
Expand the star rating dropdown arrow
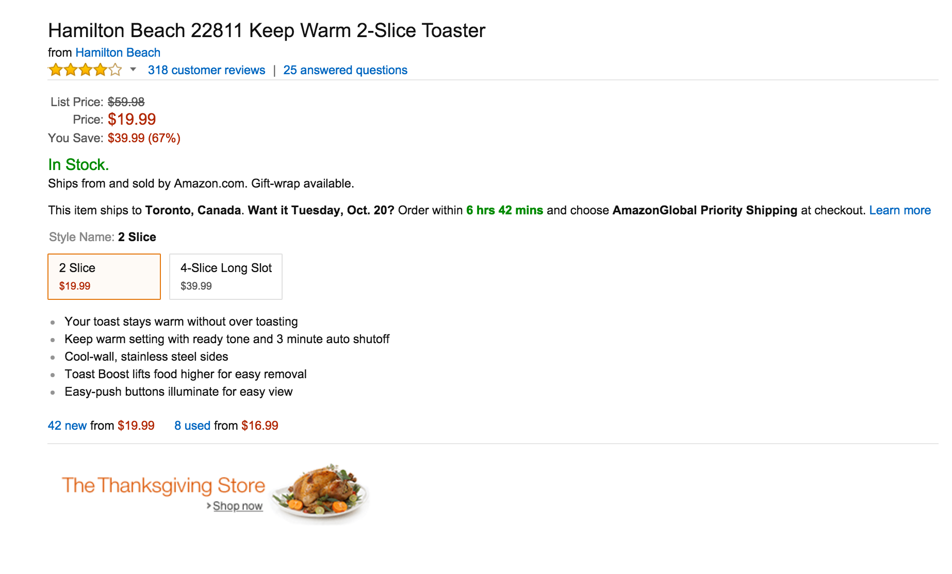tap(133, 70)
